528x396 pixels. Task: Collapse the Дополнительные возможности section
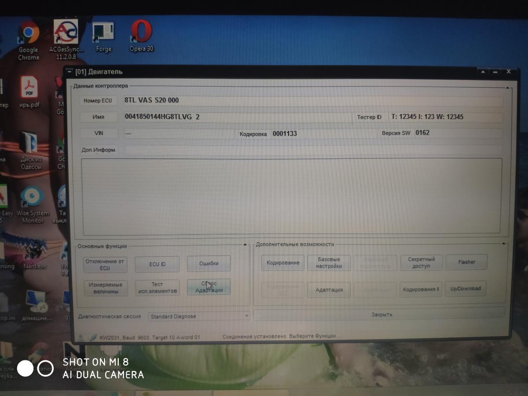point(504,243)
